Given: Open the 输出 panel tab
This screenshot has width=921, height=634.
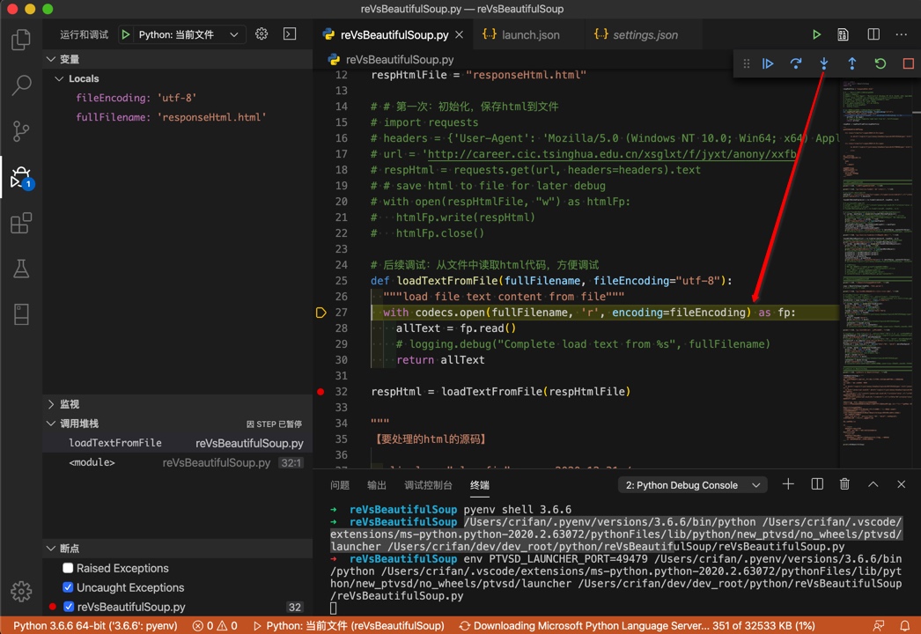Looking at the screenshot, I should (377, 485).
